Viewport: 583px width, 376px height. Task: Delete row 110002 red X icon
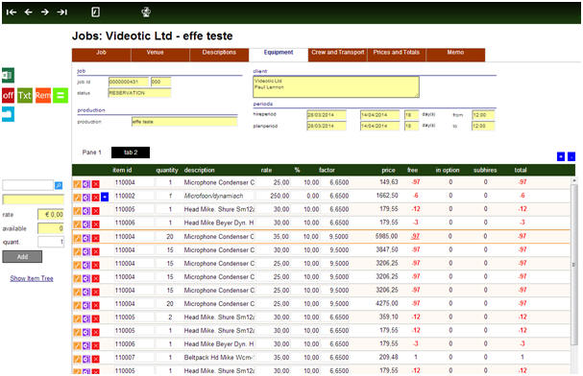pyautogui.click(x=95, y=197)
